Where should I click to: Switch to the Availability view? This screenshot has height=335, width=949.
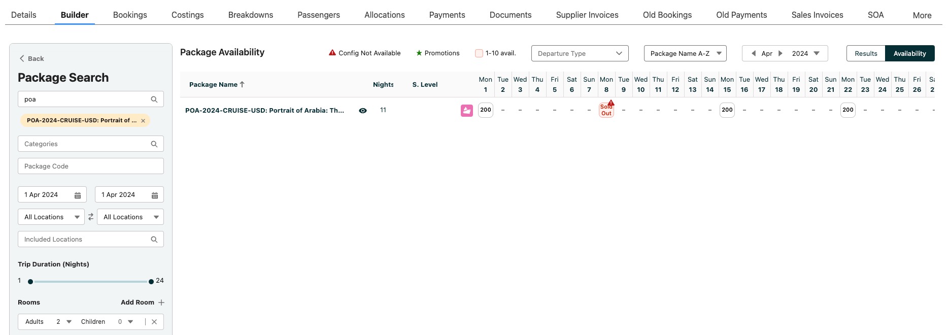(909, 53)
